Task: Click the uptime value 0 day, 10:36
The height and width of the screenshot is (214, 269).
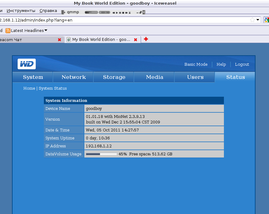Action: (98, 138)
